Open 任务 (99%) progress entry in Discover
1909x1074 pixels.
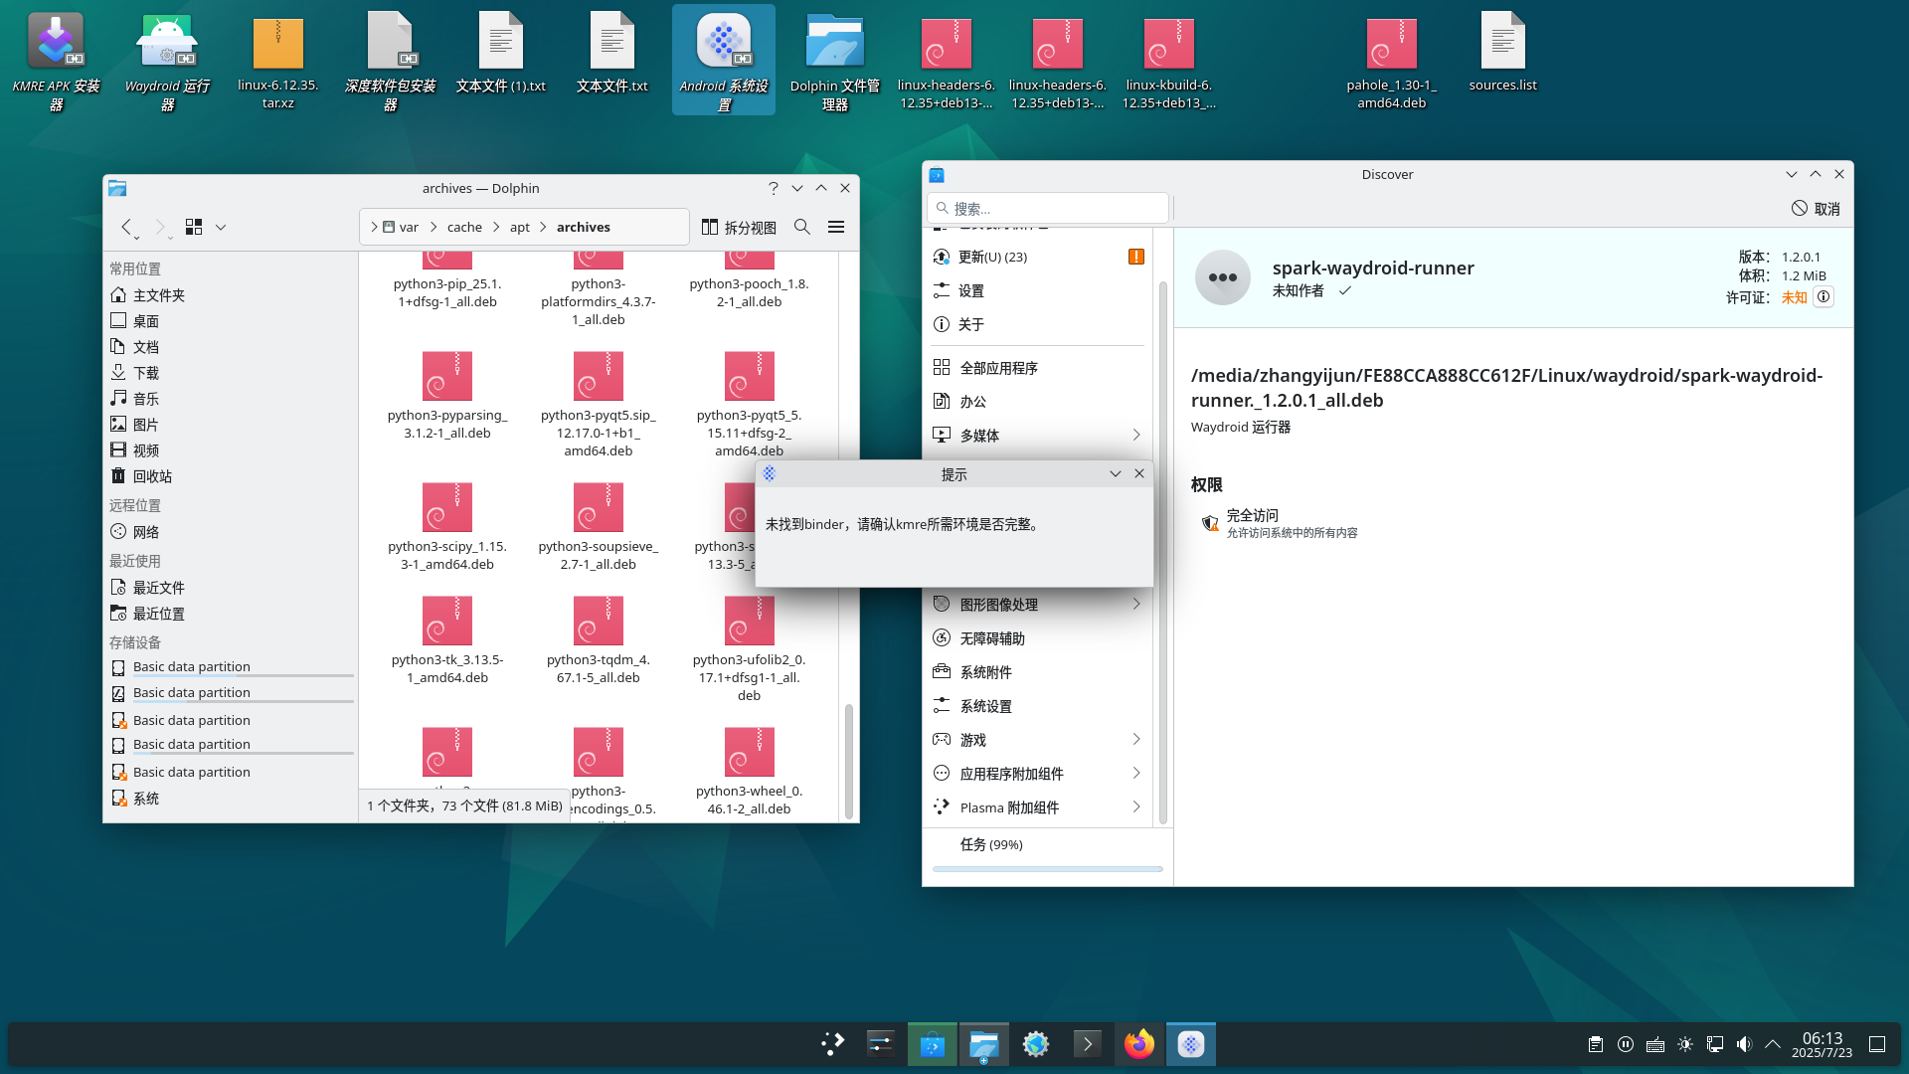1048,844
